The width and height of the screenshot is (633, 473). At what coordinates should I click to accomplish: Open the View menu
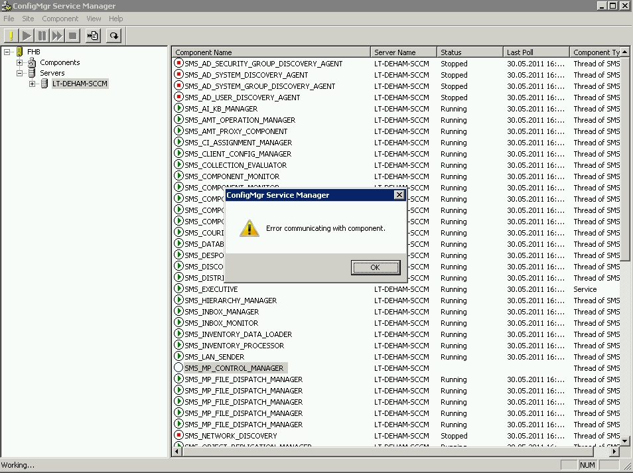point(94,19)
